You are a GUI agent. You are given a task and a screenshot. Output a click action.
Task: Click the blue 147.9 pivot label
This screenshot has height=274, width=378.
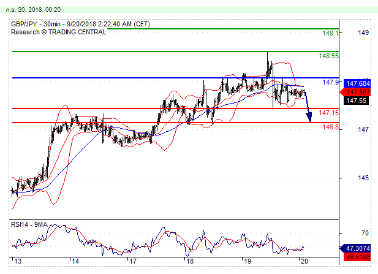pos(330,82)
